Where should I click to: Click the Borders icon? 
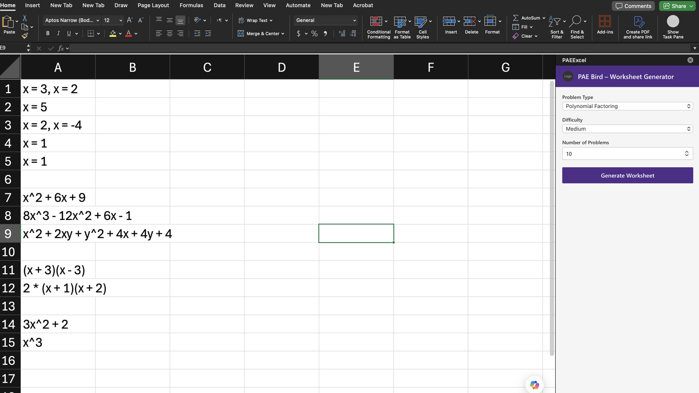tap(91, 33)
